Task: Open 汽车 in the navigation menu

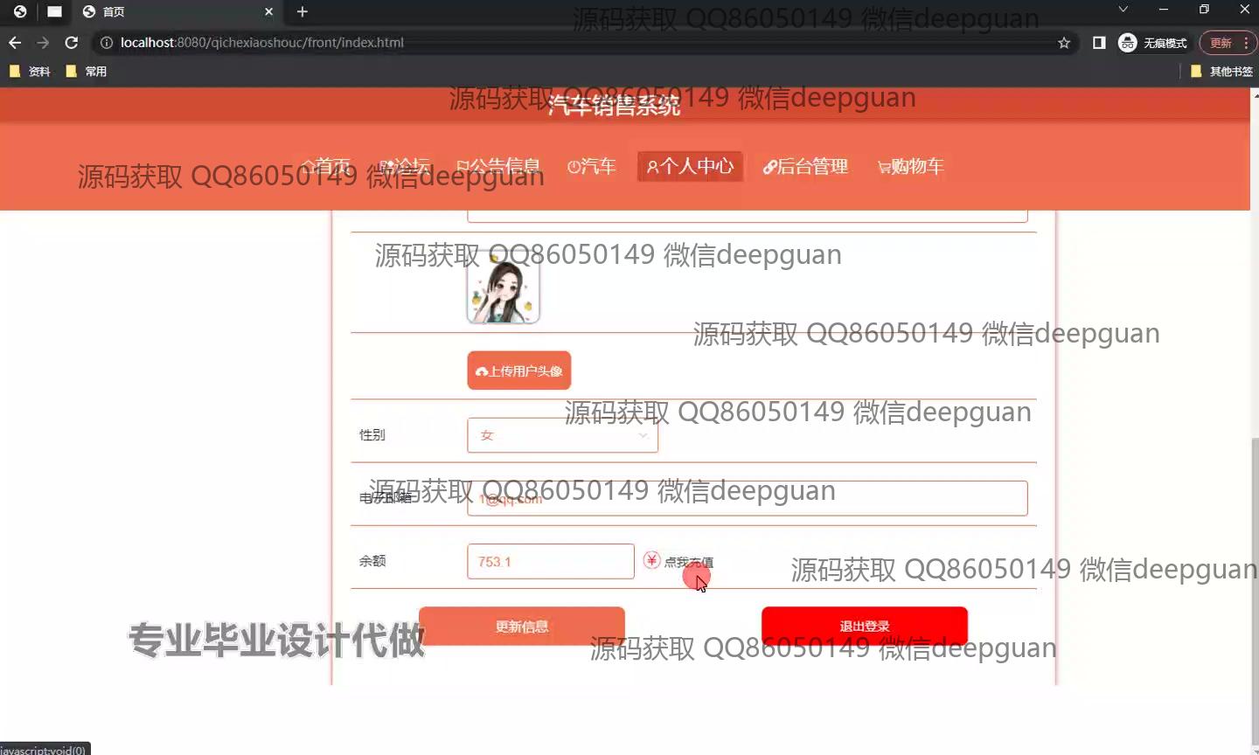Action: pyautogui.click(x=591, y=166)
